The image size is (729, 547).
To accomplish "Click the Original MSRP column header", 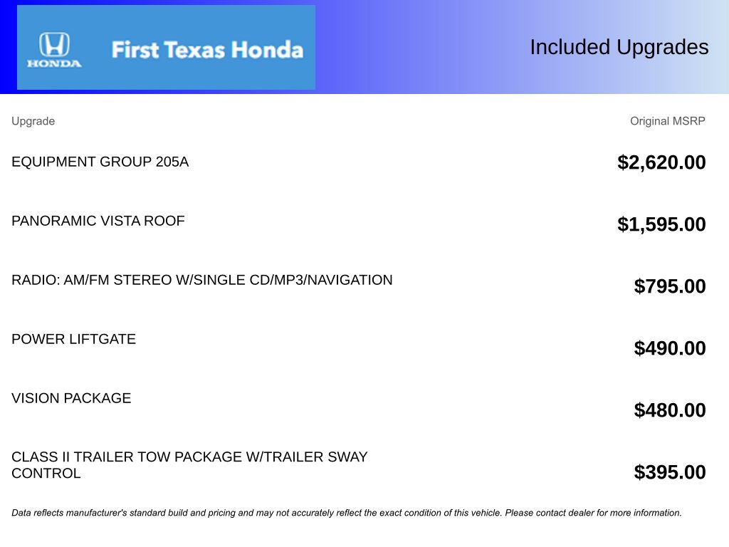I will 667,121.
